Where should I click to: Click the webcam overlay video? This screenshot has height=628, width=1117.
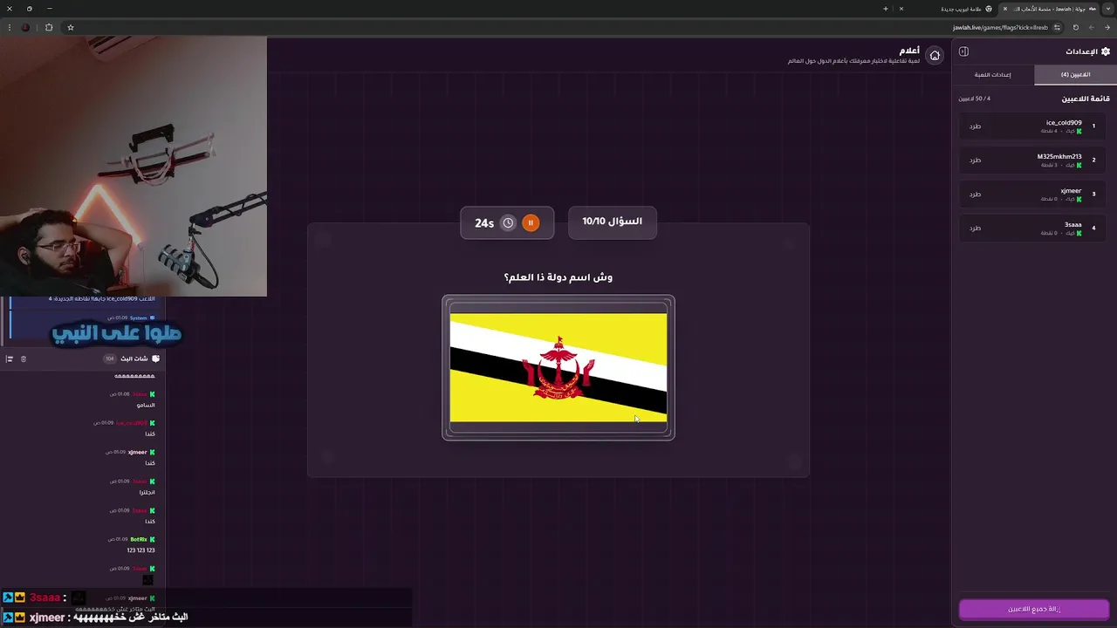coord(134,166)
